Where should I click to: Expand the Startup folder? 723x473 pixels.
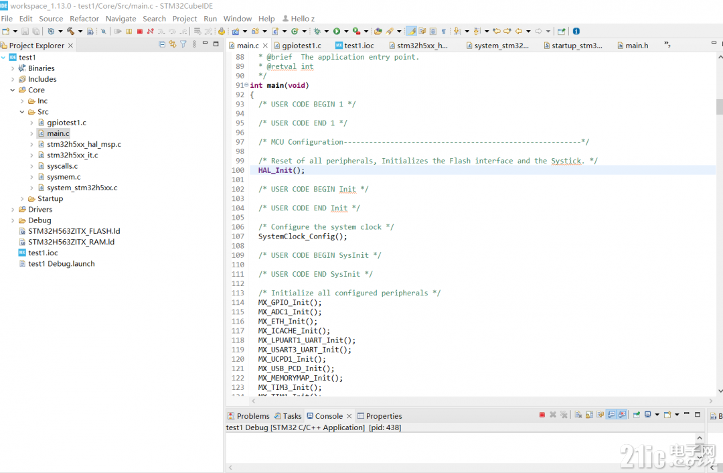[x=22, y=198]
